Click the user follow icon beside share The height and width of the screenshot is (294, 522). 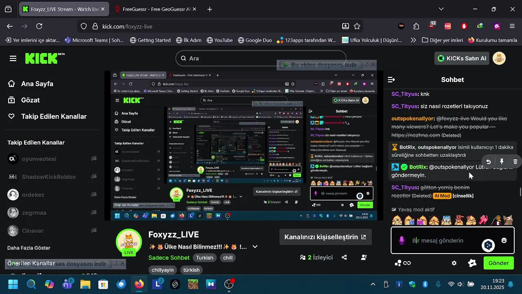click(364, 258)
